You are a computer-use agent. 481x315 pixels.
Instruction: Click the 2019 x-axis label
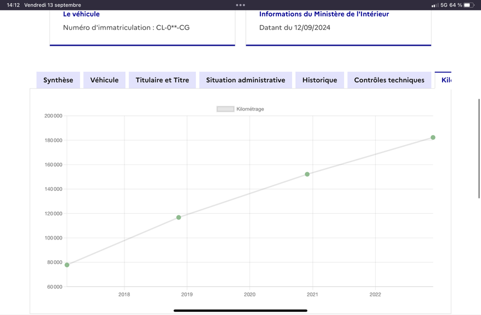click(x=187, y=295)
